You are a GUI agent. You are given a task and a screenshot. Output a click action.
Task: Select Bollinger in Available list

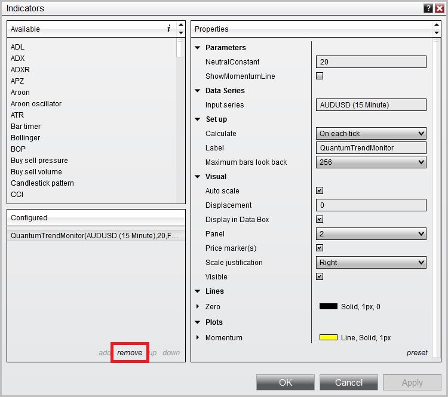(x=25, y=138)
